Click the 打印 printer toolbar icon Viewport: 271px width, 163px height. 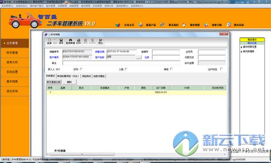(x=79, y=41)
